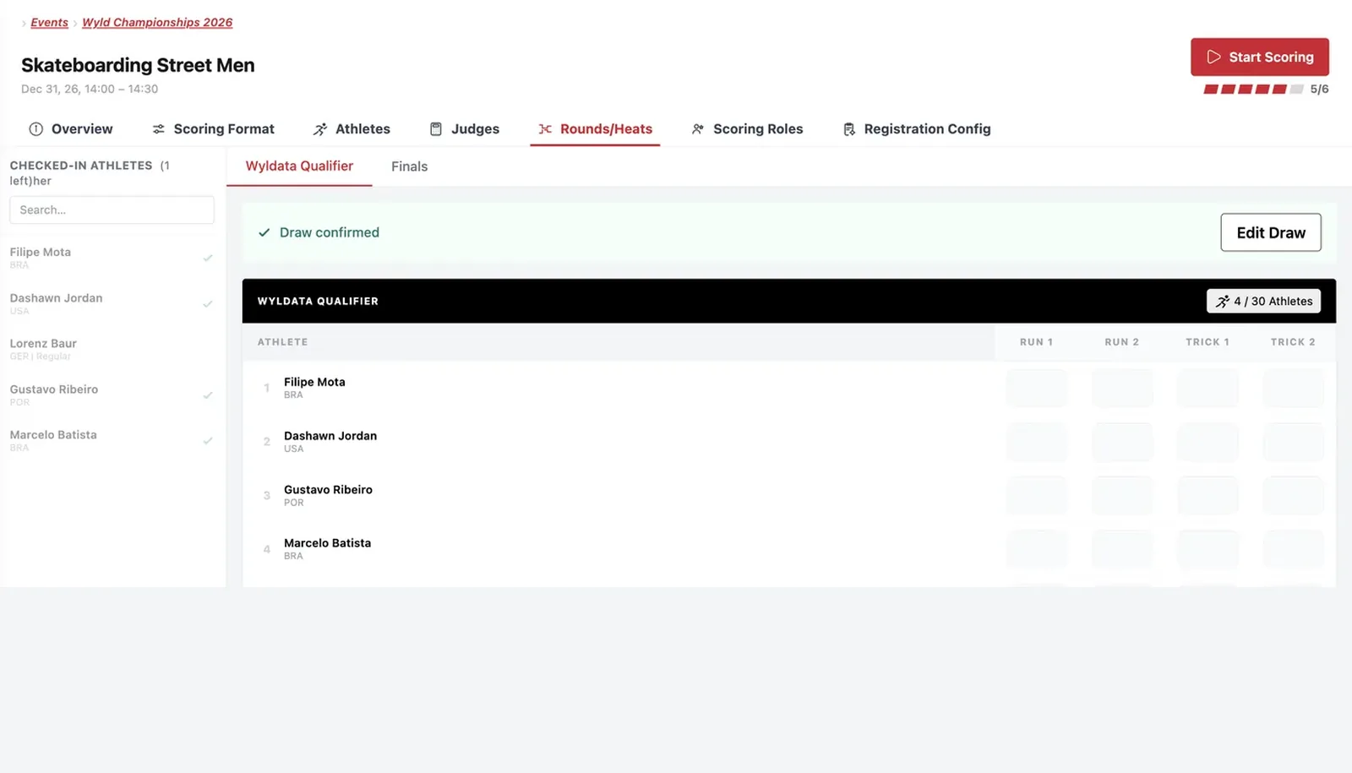Click the Scoring Format sliders icon
The height and width of the screenshot is (773, 1352).
coord(158,129)
